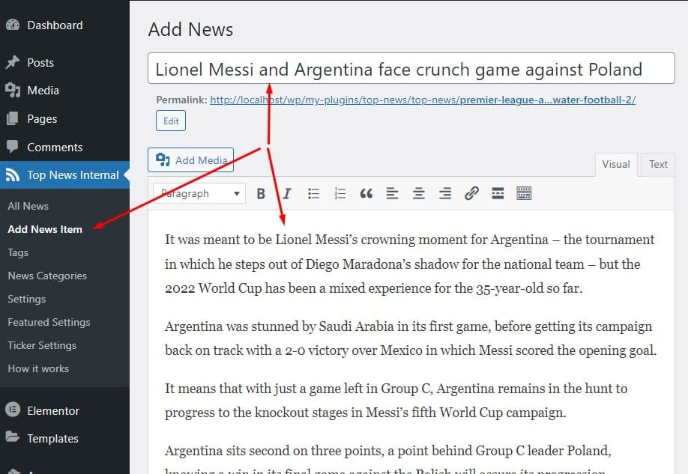
Task: Center align the text
Action: click(x=419, y=194)
